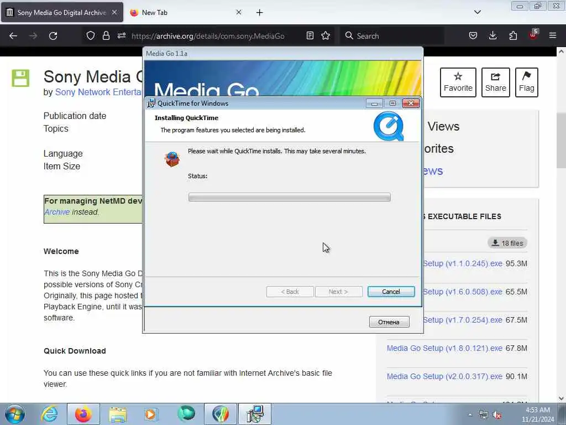The height and width of the screenshot is (425, 566).
Task: Bookmark this page with the star icon
Action: 326,35
